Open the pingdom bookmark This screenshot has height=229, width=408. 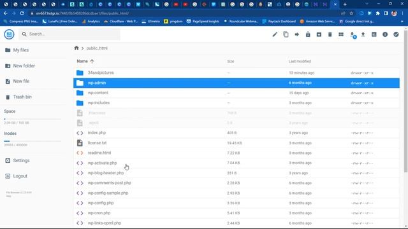coord(173,21)
